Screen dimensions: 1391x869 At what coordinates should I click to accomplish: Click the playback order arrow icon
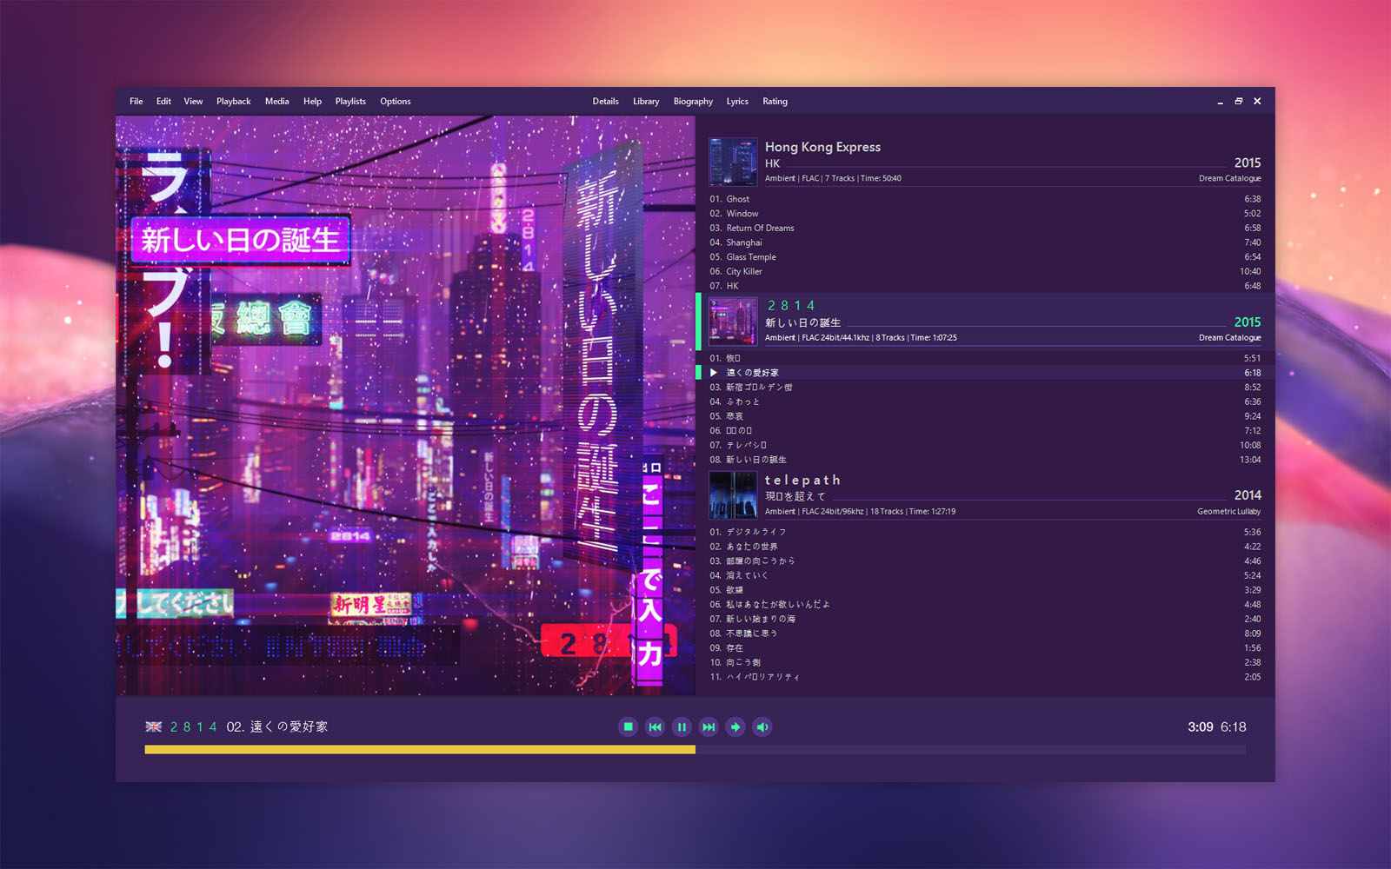coord(735,726)
